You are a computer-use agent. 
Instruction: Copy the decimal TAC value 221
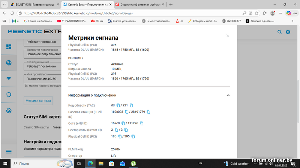pos(131,105)
